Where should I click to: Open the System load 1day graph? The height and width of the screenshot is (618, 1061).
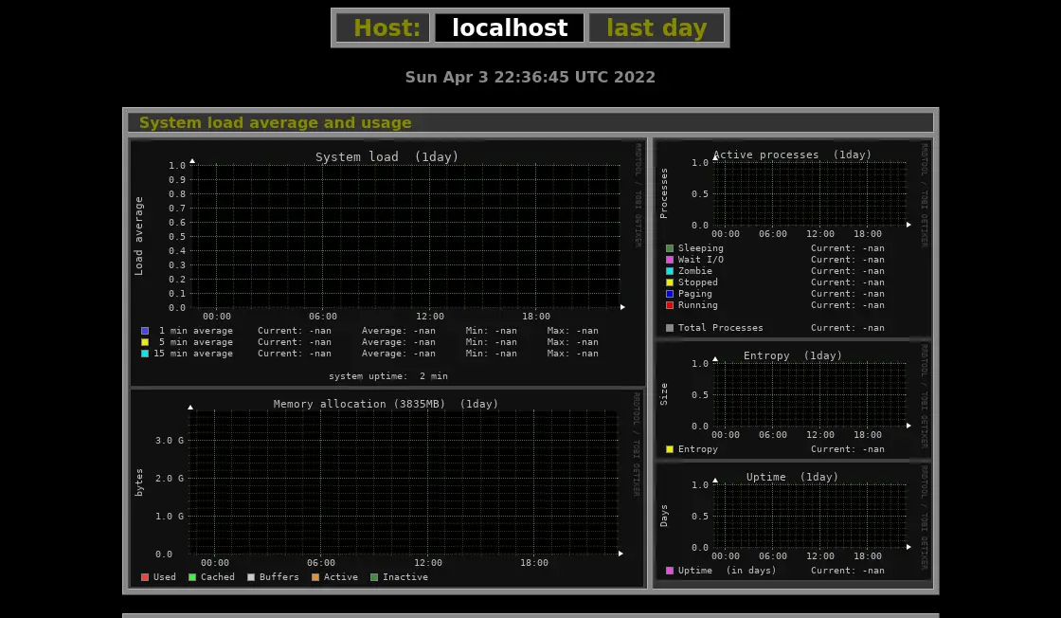click(387, 263)
